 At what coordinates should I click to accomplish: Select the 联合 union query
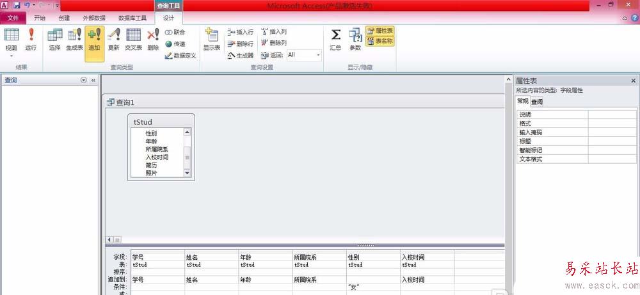coord(175,32)
